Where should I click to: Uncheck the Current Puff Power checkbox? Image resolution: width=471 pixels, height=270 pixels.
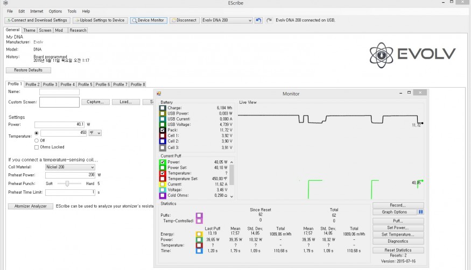tap(163, 162)
